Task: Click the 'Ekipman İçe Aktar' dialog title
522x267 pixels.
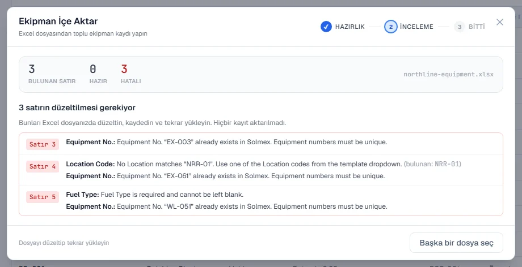Action: 58,21
